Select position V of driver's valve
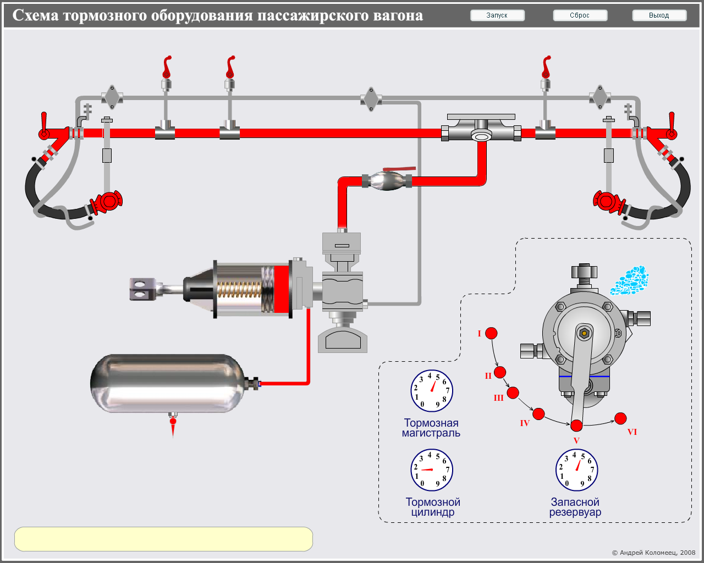 point(576,426)
